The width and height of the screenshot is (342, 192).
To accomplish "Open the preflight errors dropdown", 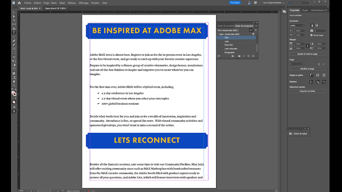I will coord(101,191).
